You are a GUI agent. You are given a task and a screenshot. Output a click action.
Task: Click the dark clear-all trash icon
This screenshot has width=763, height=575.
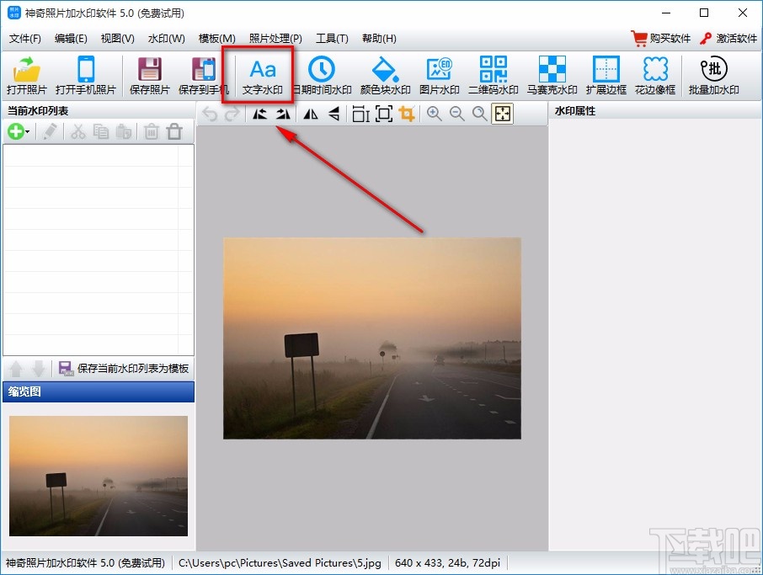(x=174, y=131)
